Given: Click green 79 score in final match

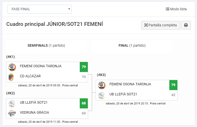Looking at the screenshot, I should [x=173, y=85].
